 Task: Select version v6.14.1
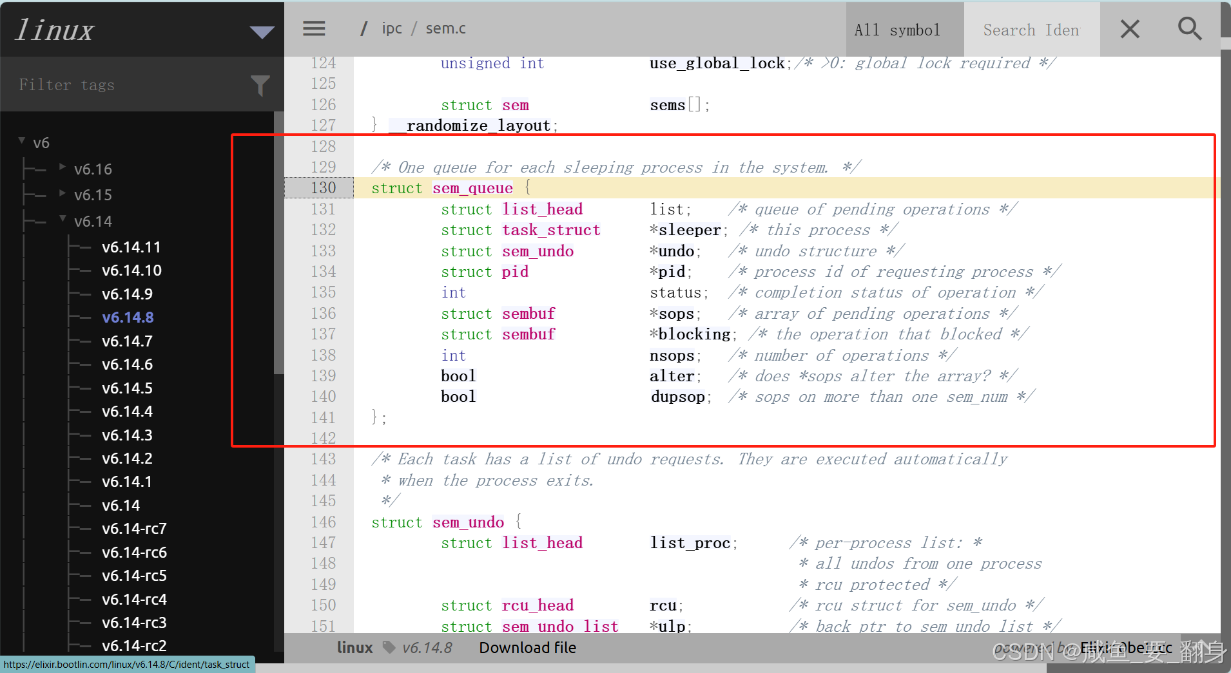click(127, 482)
